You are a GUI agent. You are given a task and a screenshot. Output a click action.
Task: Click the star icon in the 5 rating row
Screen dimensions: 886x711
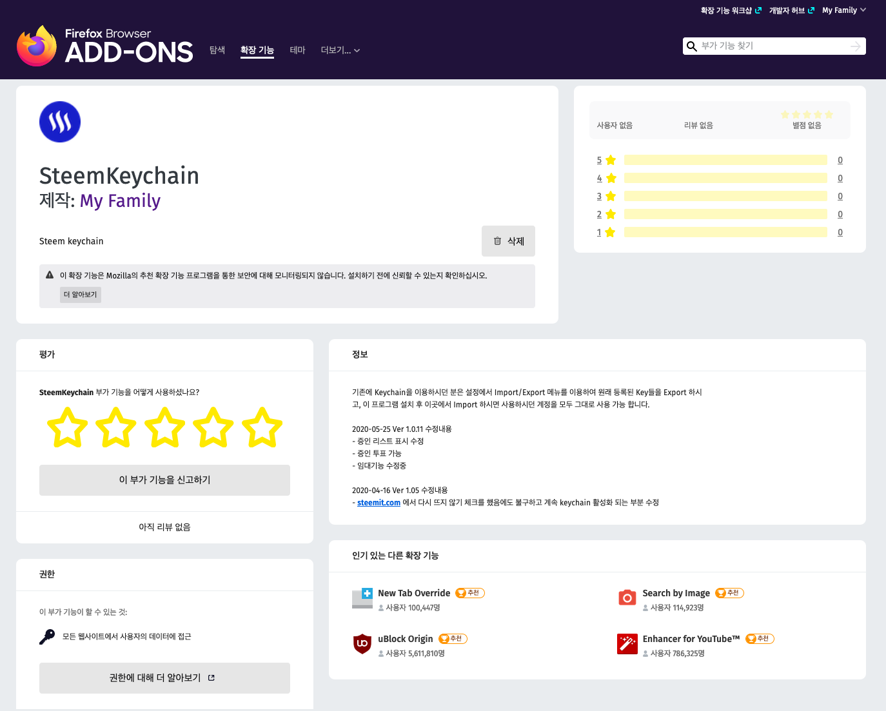(611, 160)
